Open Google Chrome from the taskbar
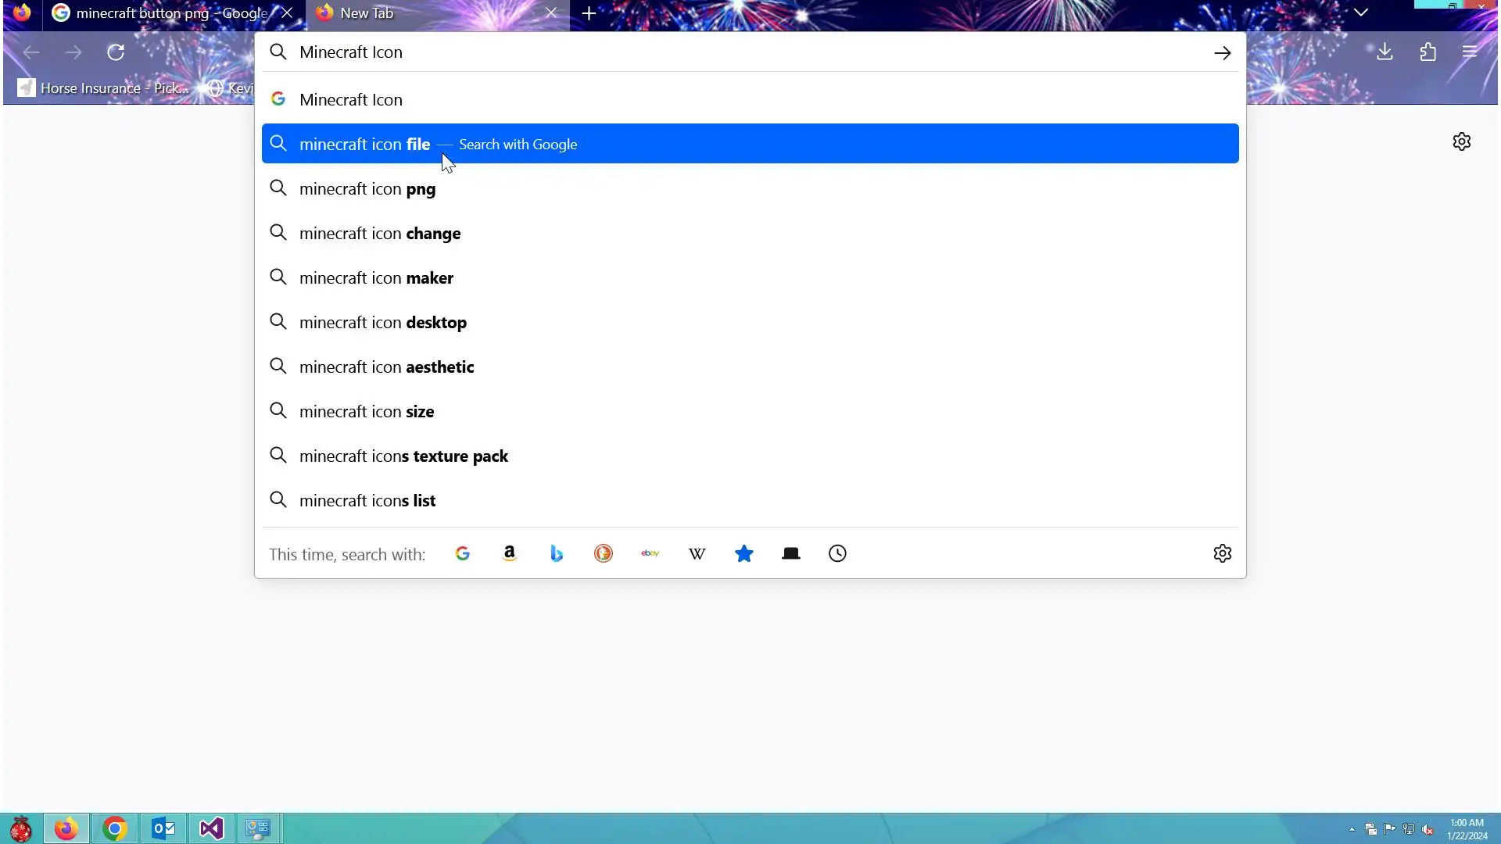The width and height of the screenshot is (1501, 844). [115, 828]
